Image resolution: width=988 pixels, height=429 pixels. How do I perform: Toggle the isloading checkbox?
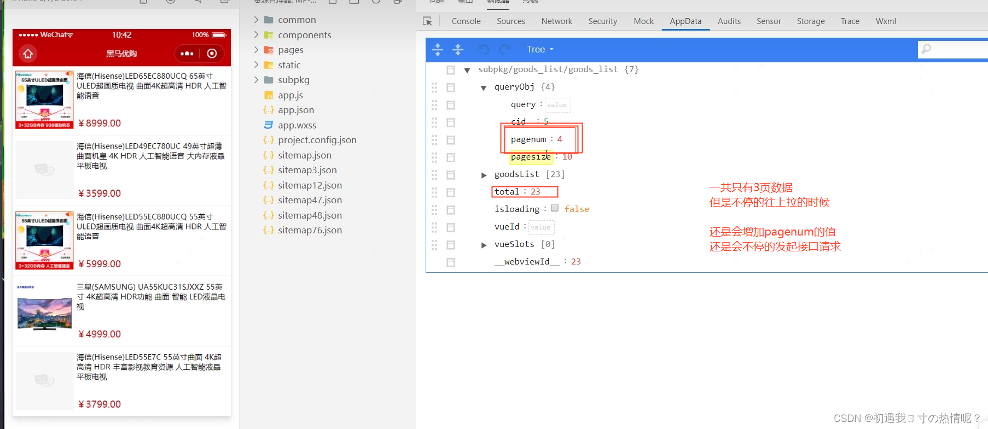pos(555,208)
